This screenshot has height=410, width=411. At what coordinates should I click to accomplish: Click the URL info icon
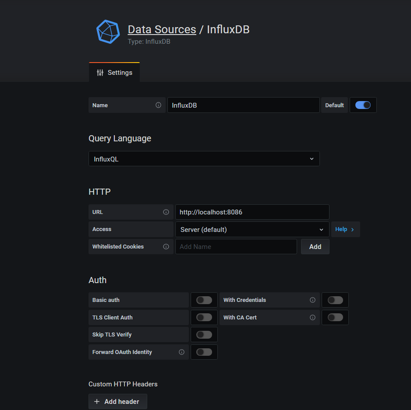(166, 212)
